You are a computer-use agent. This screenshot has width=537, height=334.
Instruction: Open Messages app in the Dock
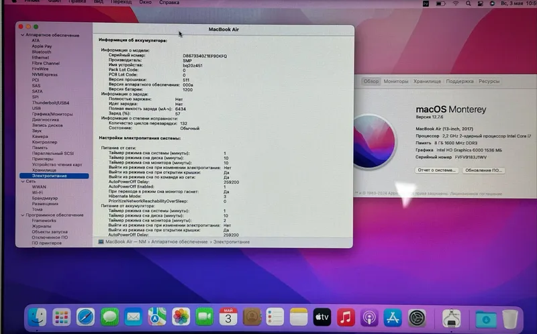point(109,317)
